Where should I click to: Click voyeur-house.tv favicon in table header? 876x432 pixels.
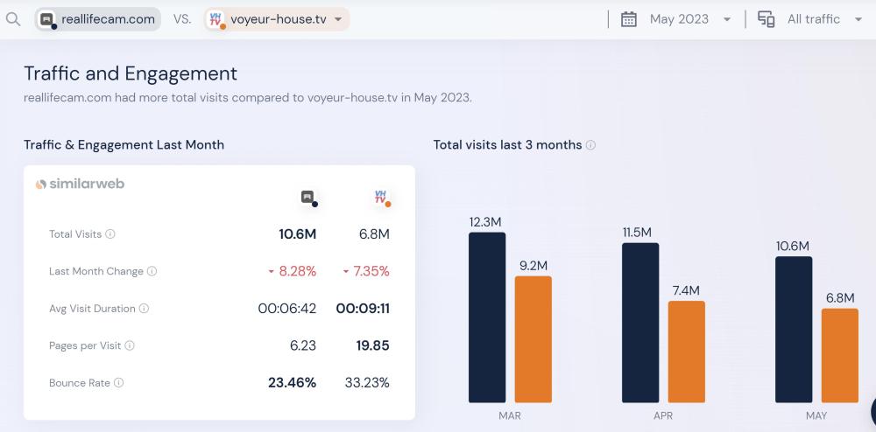[381, 198]
